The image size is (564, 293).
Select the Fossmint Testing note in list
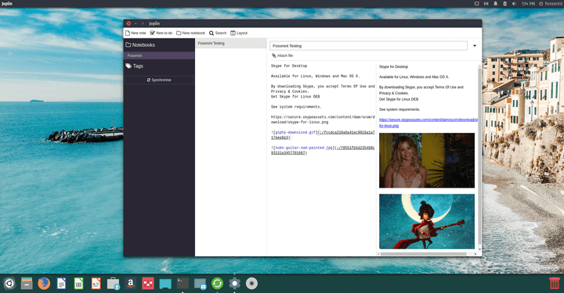coord(231,44)
